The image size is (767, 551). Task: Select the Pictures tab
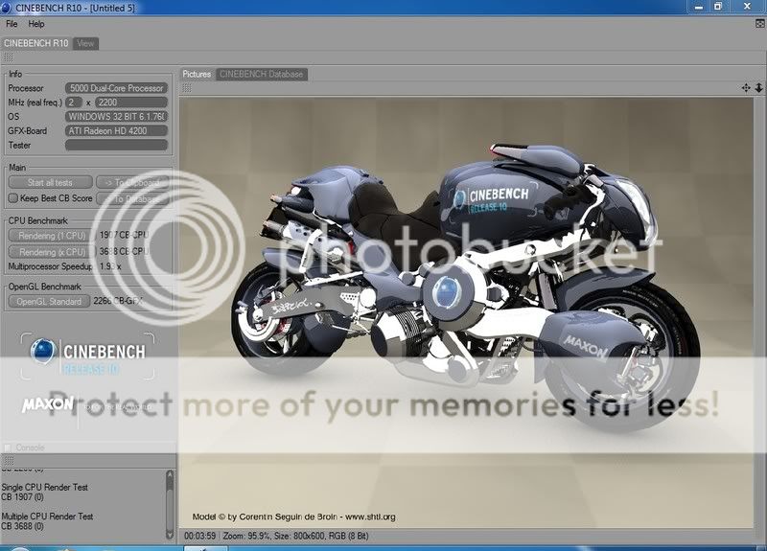tap(197, 75)
